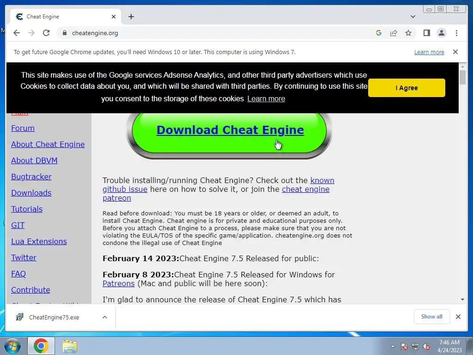Click 'February 14 2023:' announcement text
Image resolution: width=473 pixels, height=355 pixels.
click(x=141, y=259)
